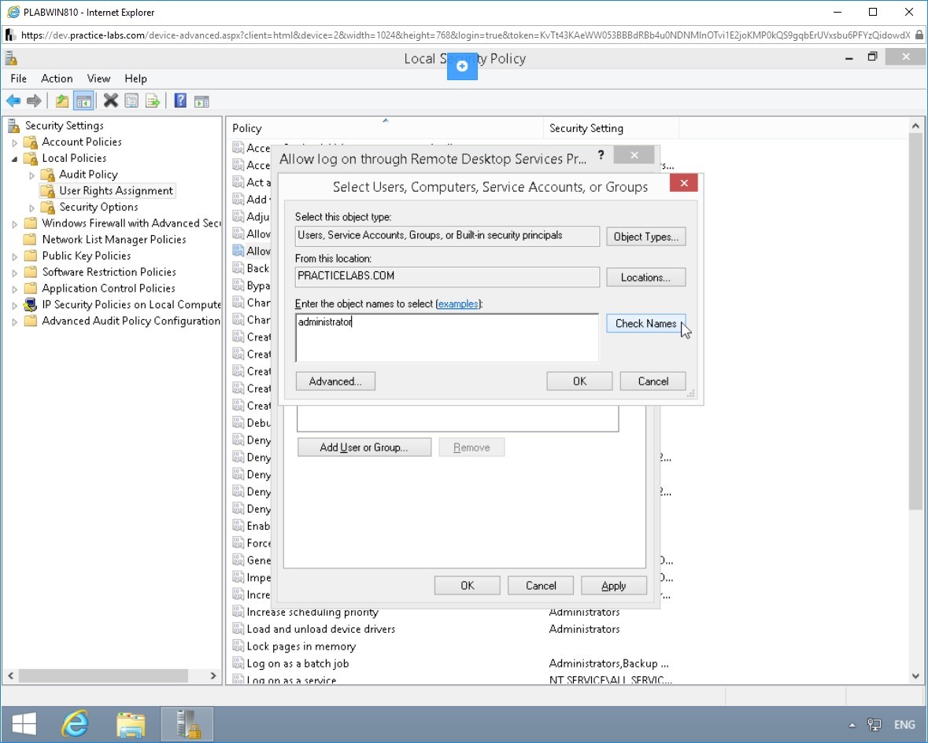Click OK in the properties dialog
This screenshot has height=743, width=928.
tap(467, 586)
